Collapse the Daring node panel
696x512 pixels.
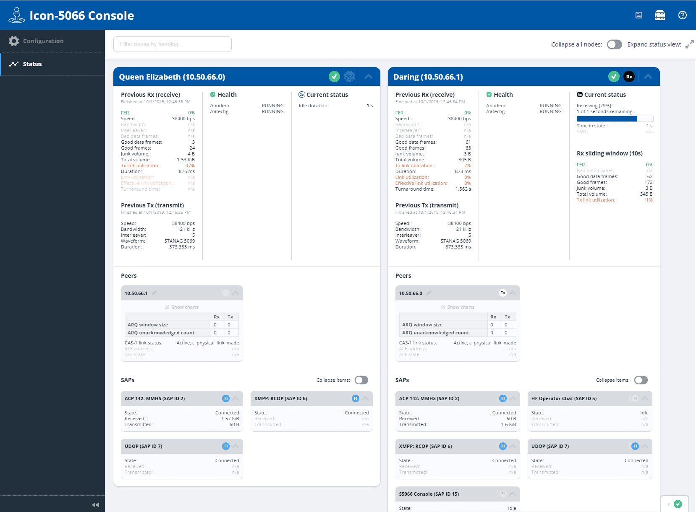coord(648,77)
